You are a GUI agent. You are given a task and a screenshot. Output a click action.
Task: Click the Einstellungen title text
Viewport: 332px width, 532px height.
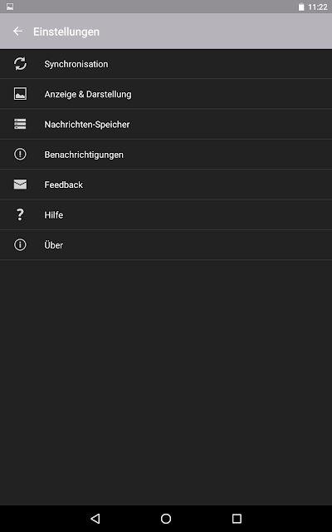[66, 32]
